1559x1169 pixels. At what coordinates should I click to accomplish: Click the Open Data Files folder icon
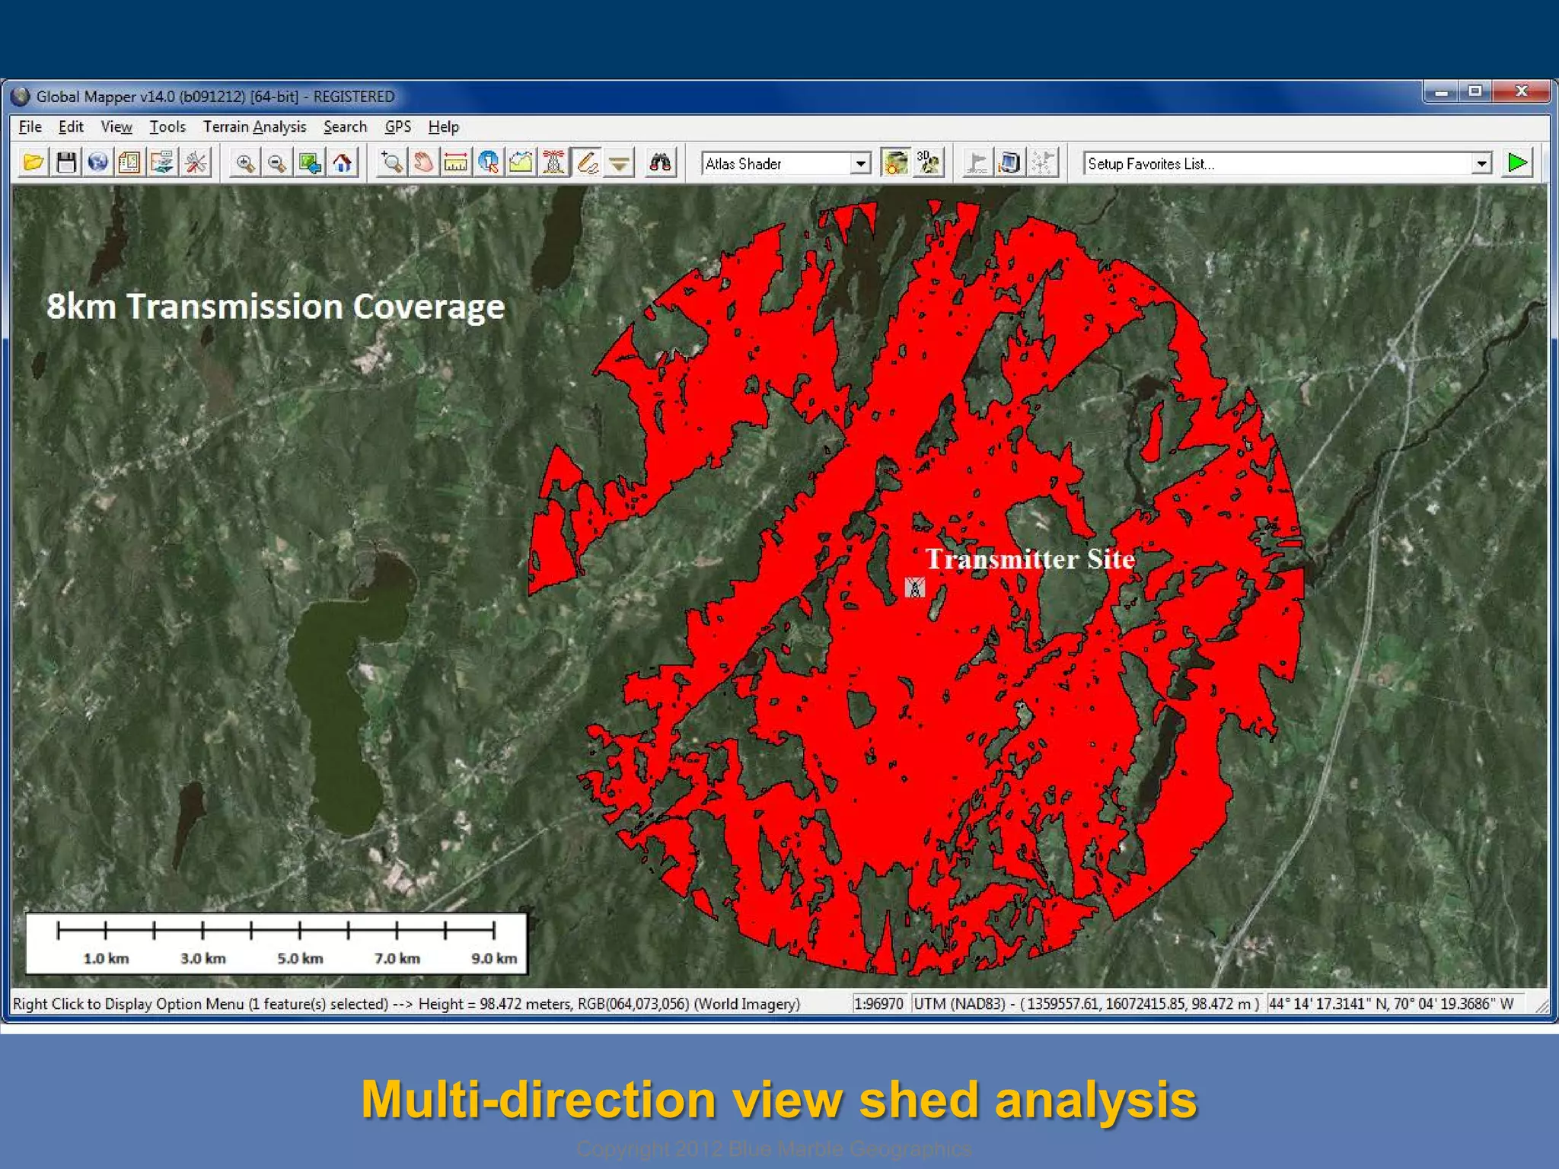click(34, 163)
